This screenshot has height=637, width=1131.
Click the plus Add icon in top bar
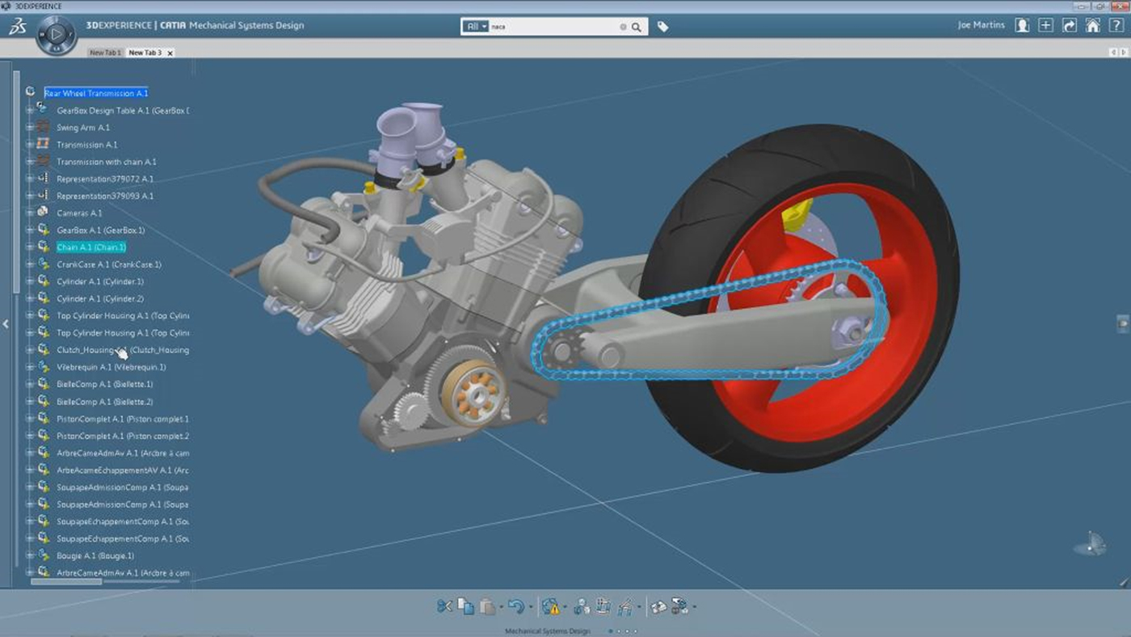(1045, 25)
